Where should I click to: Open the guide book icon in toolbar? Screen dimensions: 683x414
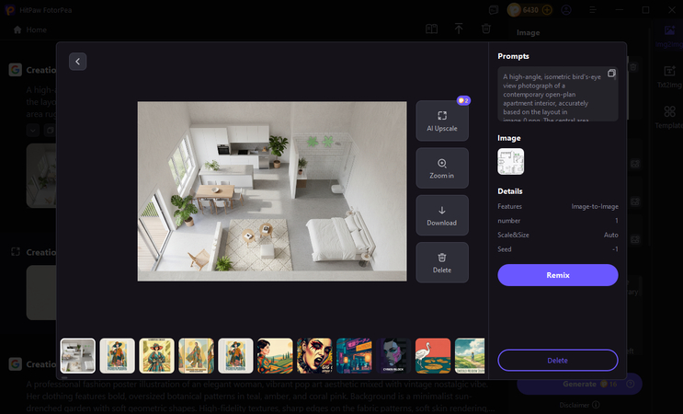[432, 29]
